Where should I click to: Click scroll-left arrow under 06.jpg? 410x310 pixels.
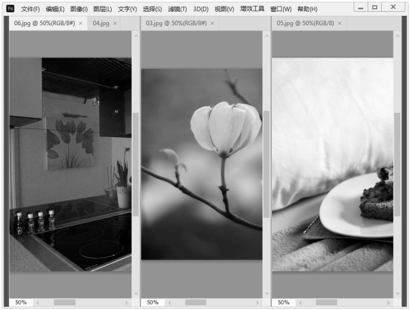38,303
